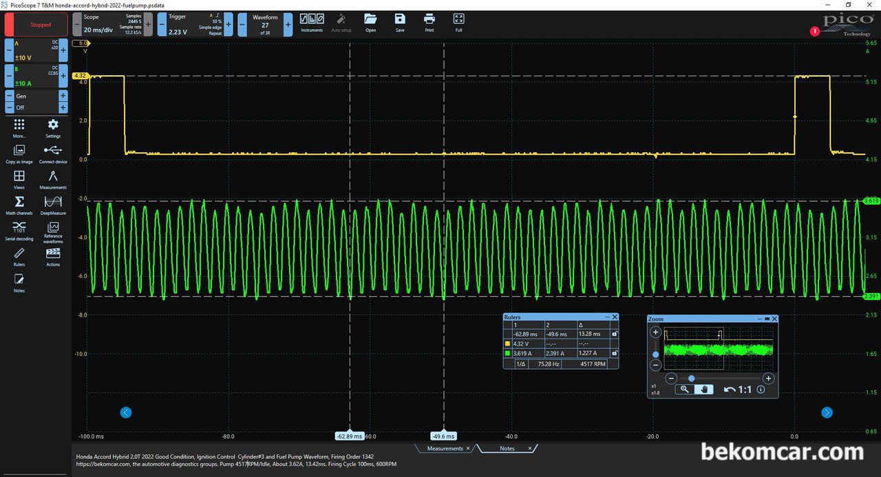Select the -62.89 ms time ruler handle

[350, 436]
